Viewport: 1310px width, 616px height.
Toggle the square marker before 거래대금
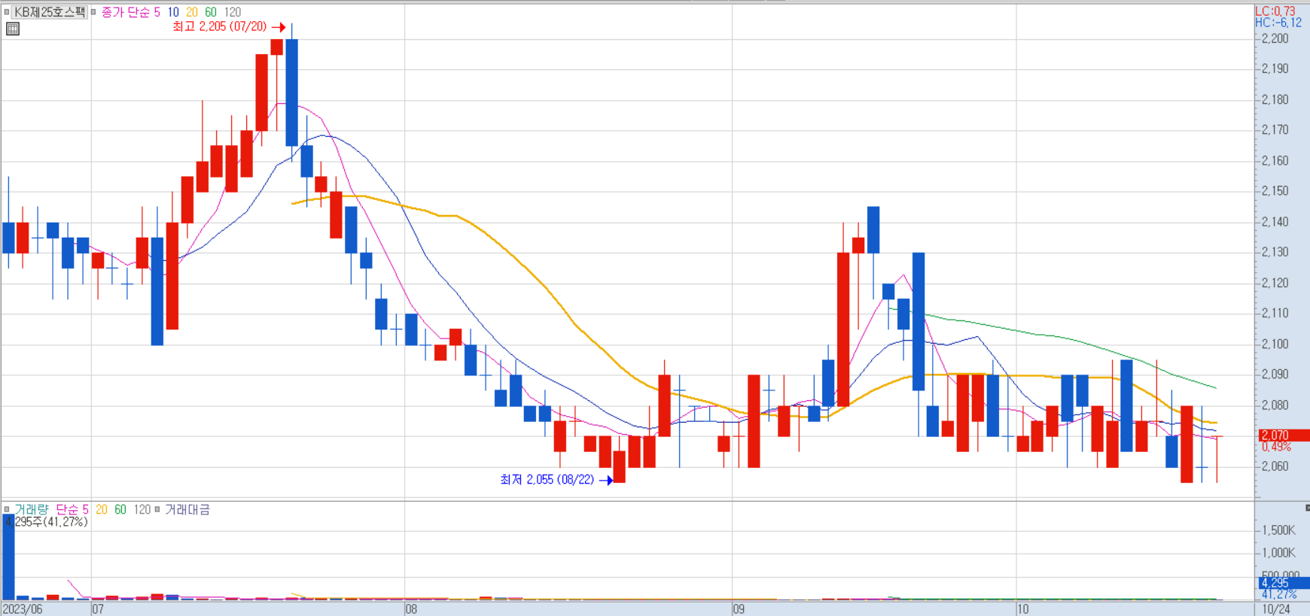[x=157, y=509]
